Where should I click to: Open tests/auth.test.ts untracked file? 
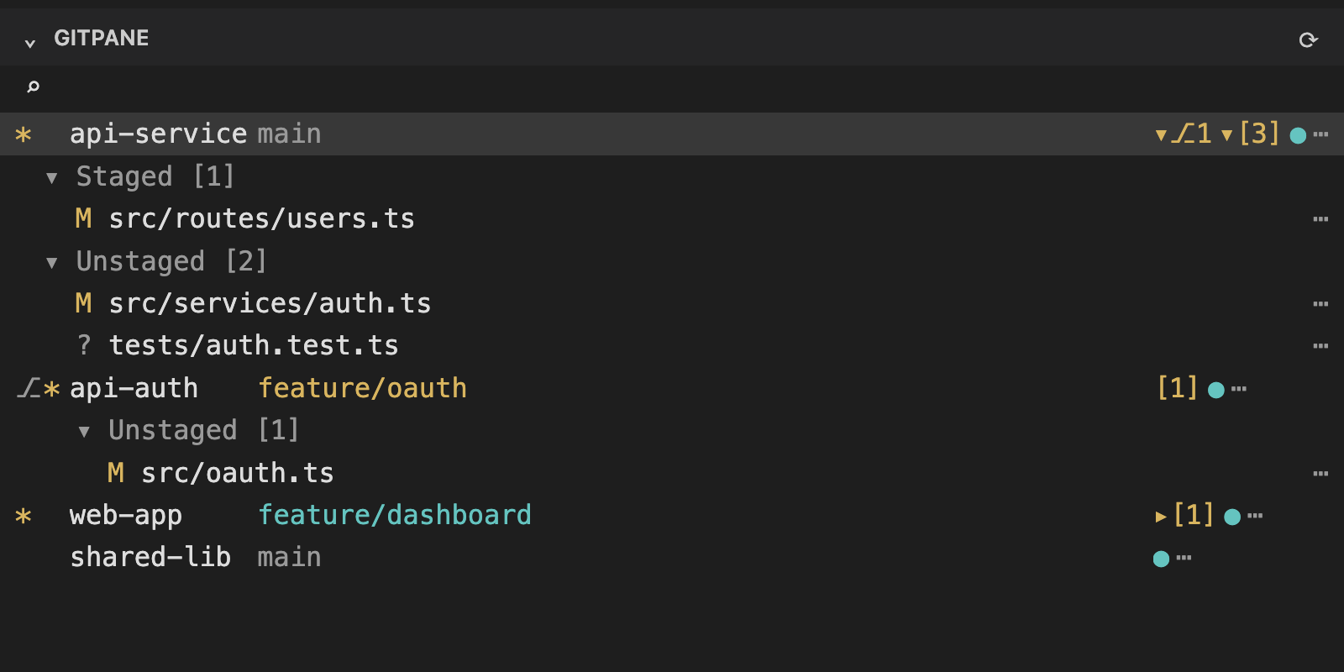(x=254, y=345)
